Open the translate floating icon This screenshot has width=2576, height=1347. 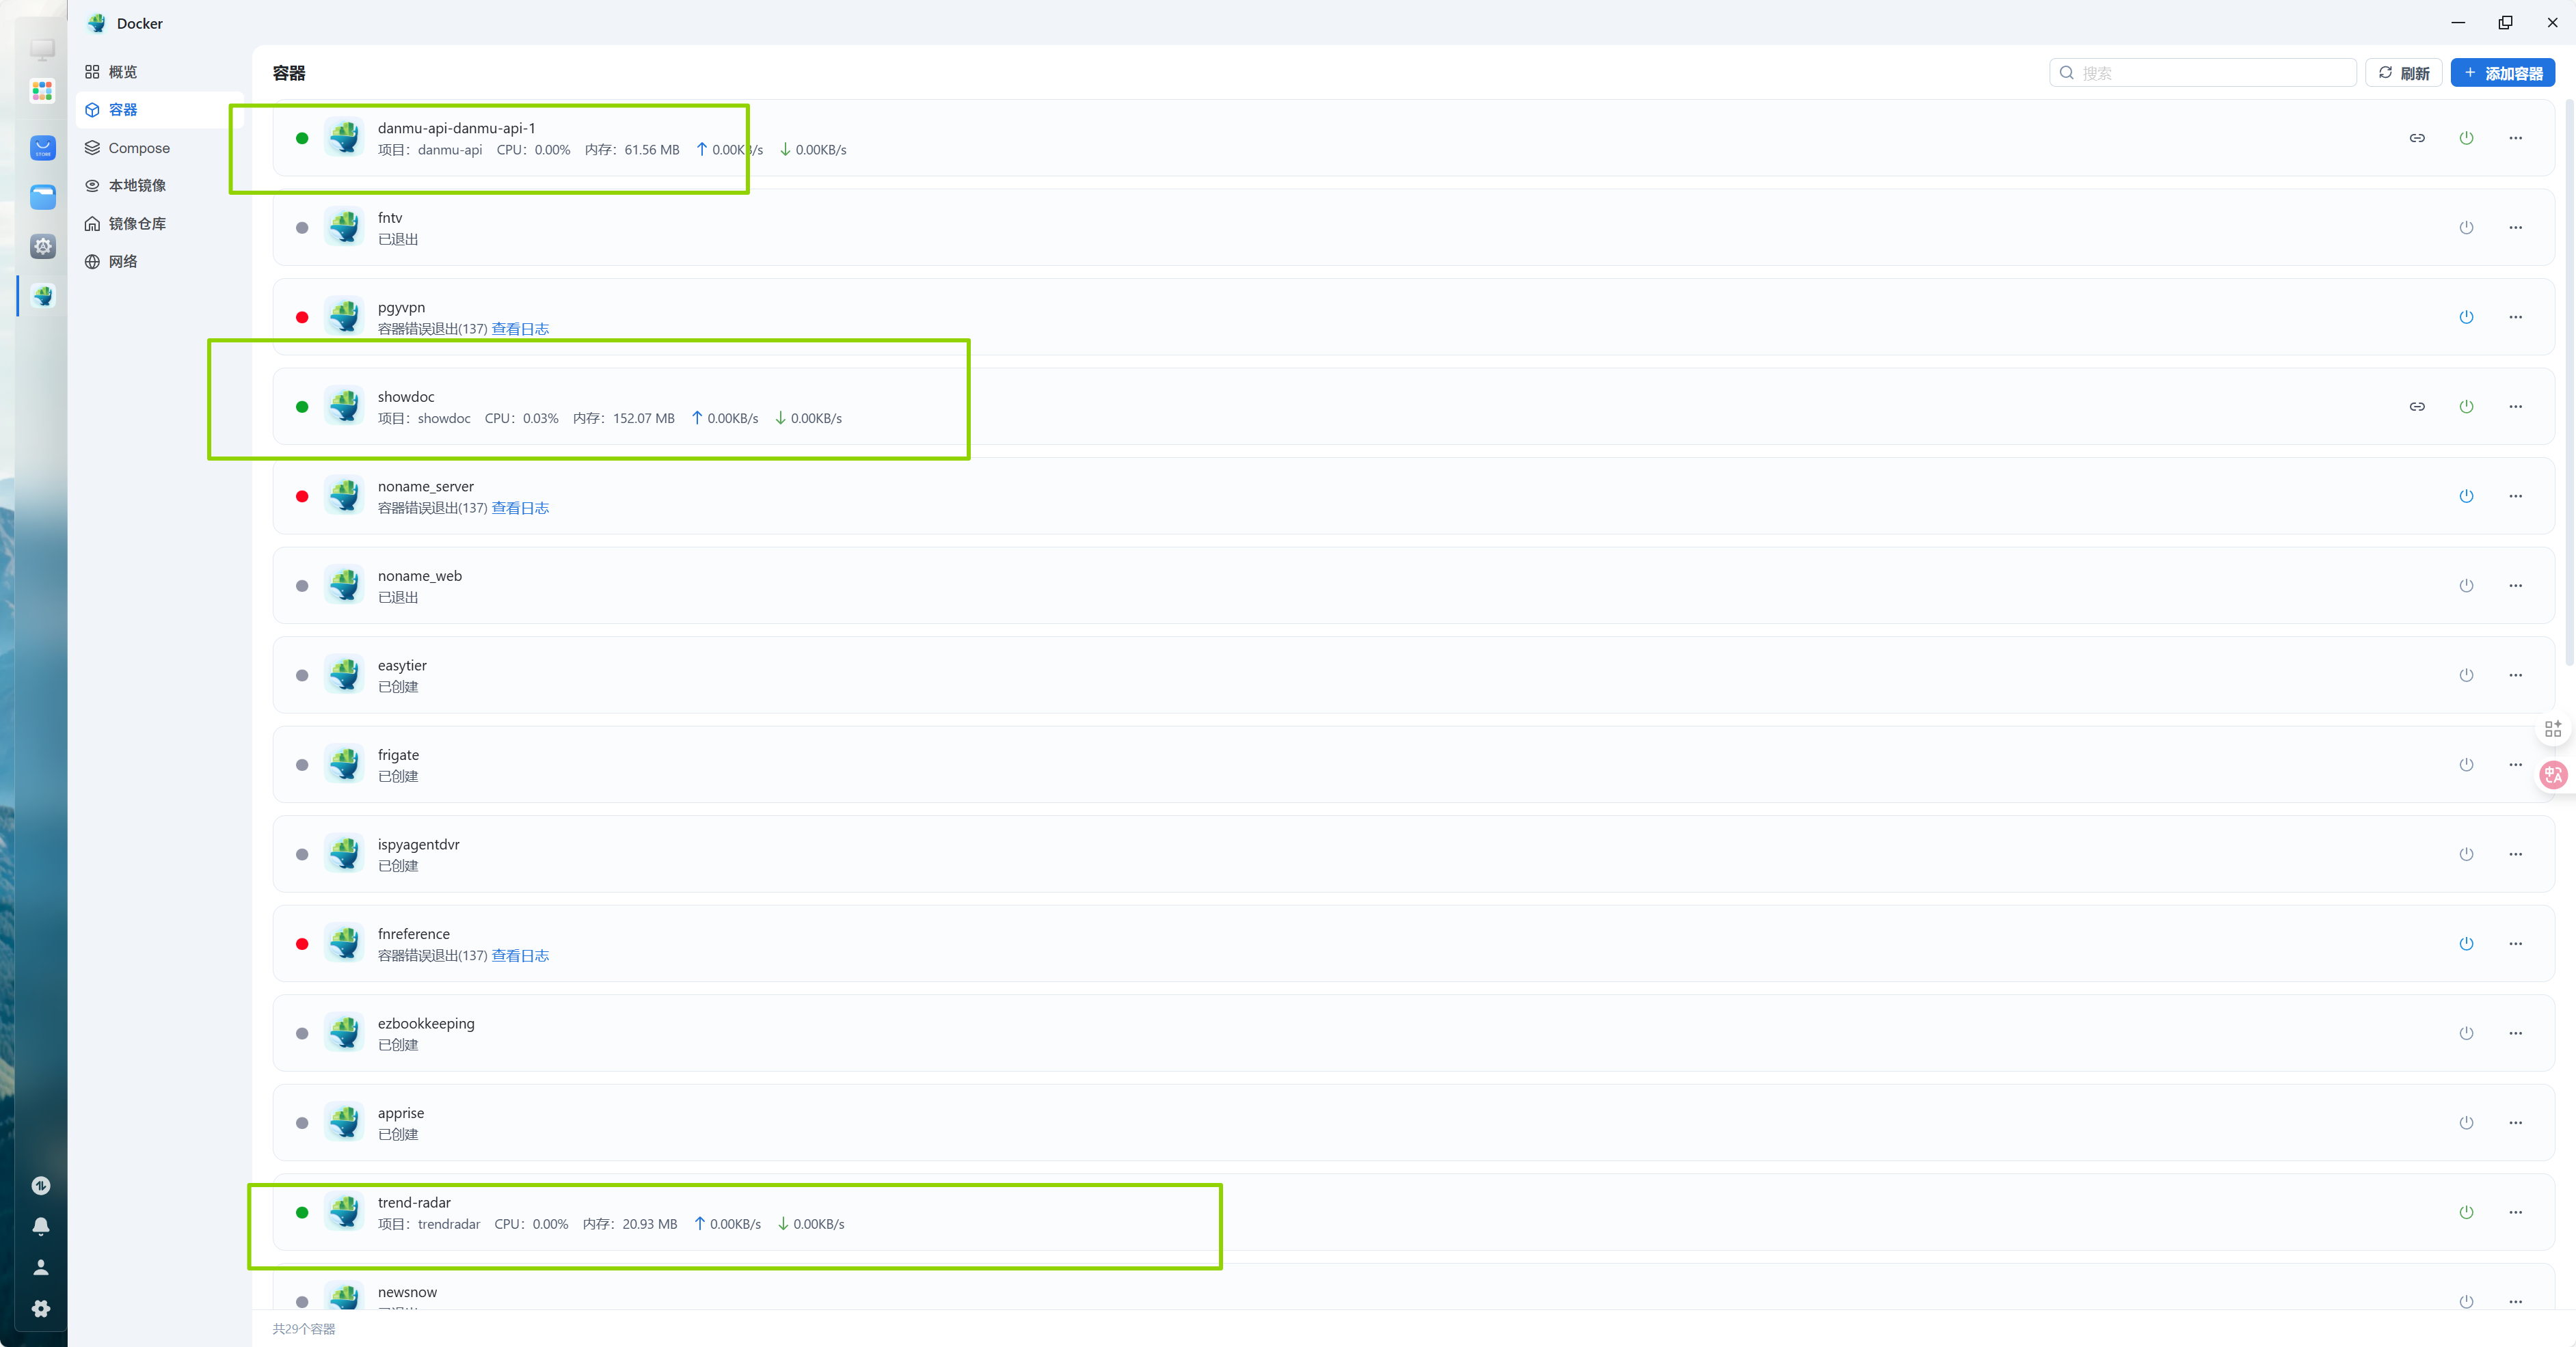tap(2553, 775)
